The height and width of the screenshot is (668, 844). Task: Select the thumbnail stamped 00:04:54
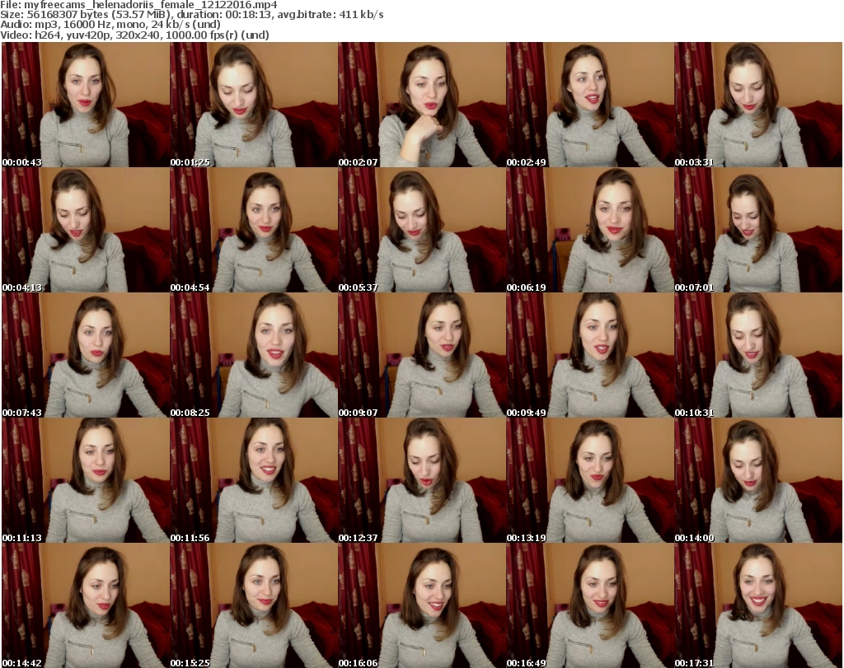(x=254, y=230)
